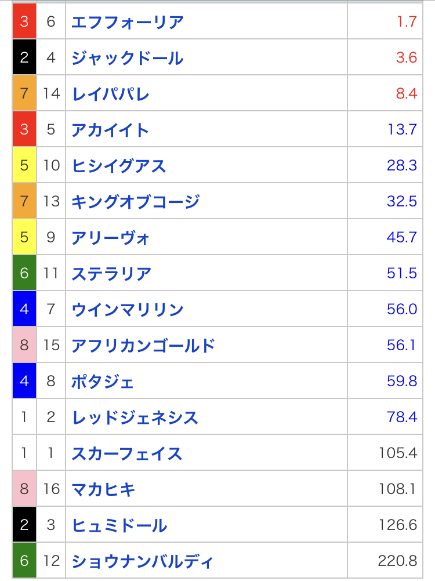Open the キングオブコージ link
This screenshot has width=435, height=581.
136,202
